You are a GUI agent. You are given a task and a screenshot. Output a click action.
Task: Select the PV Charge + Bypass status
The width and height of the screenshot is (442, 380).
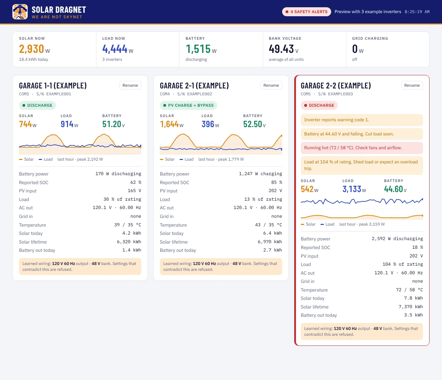pos(189,105)
